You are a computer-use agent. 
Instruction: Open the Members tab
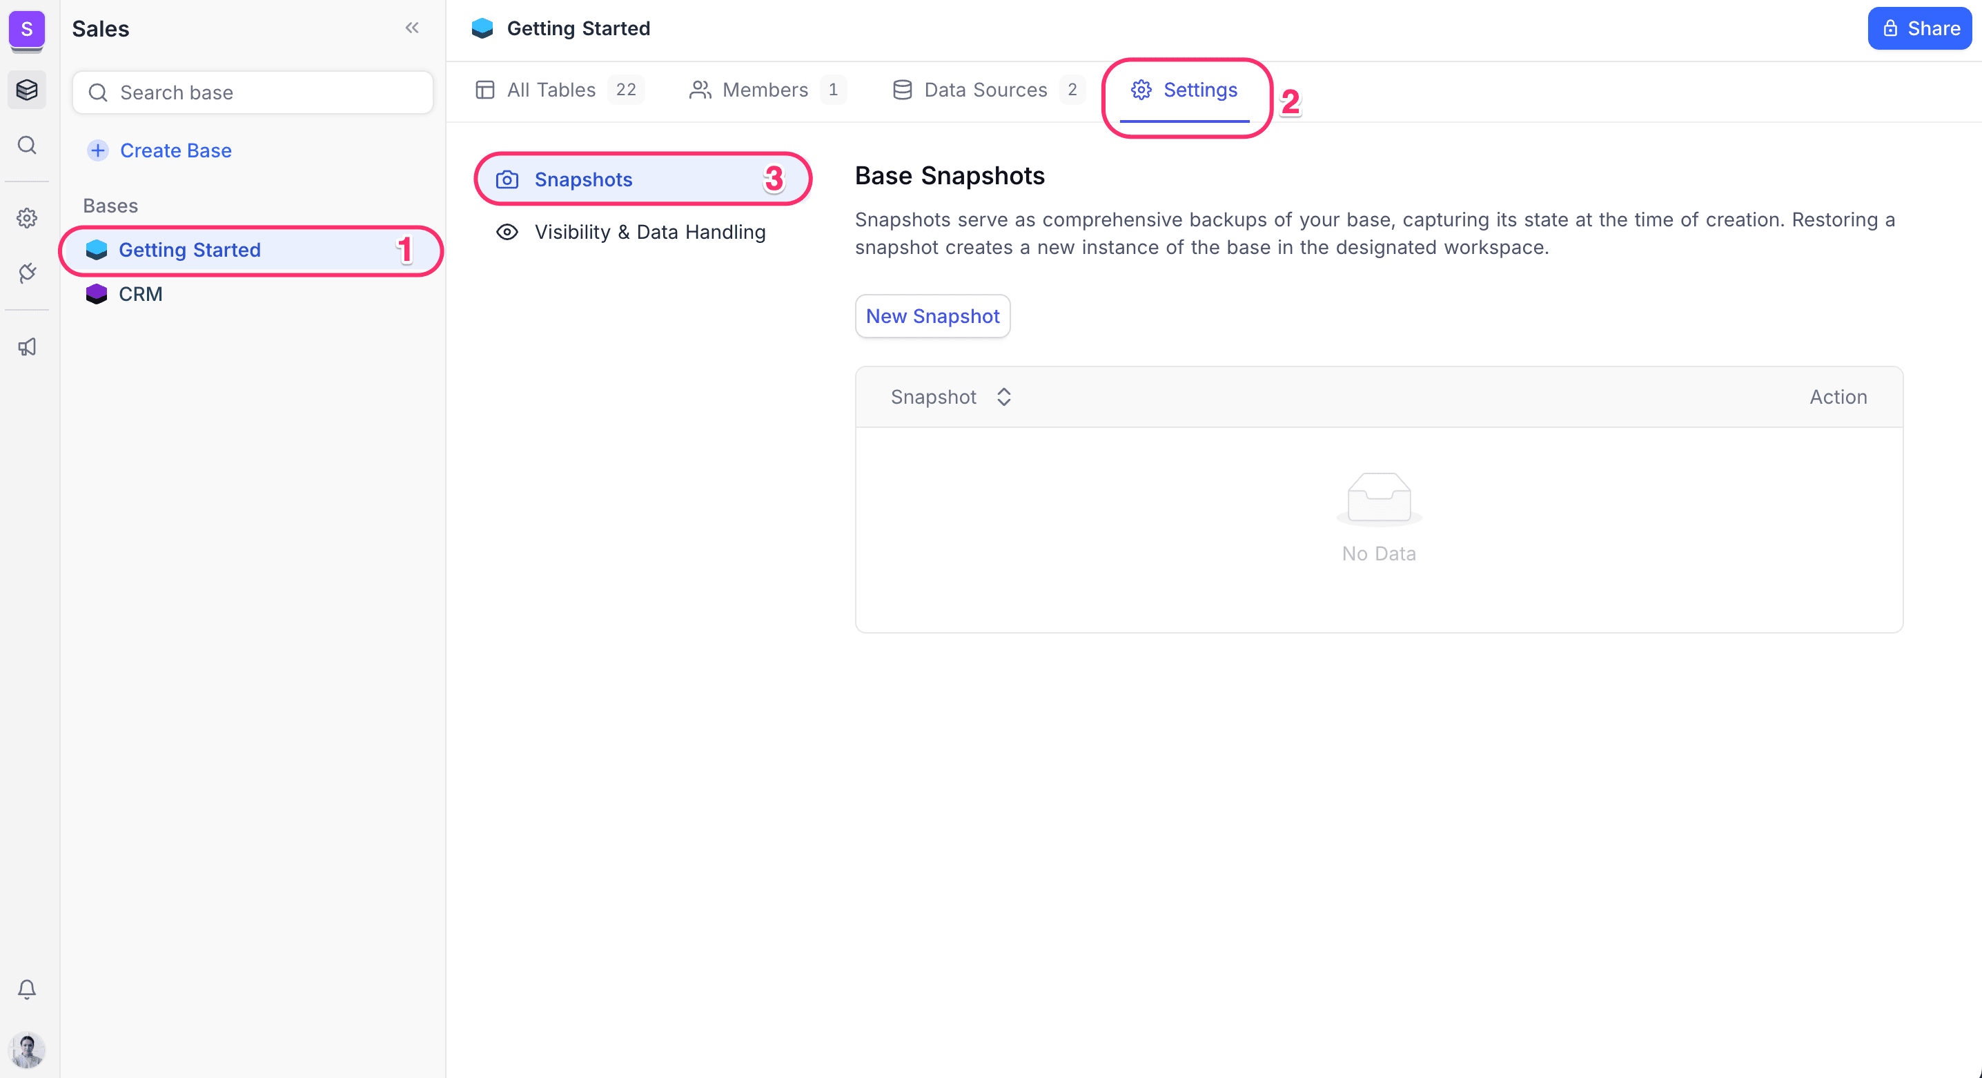click(765, 90)
